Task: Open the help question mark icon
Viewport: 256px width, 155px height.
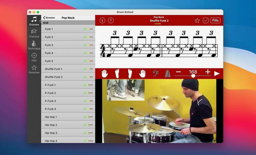Action: pyautogui.click(x=111, y=20)
